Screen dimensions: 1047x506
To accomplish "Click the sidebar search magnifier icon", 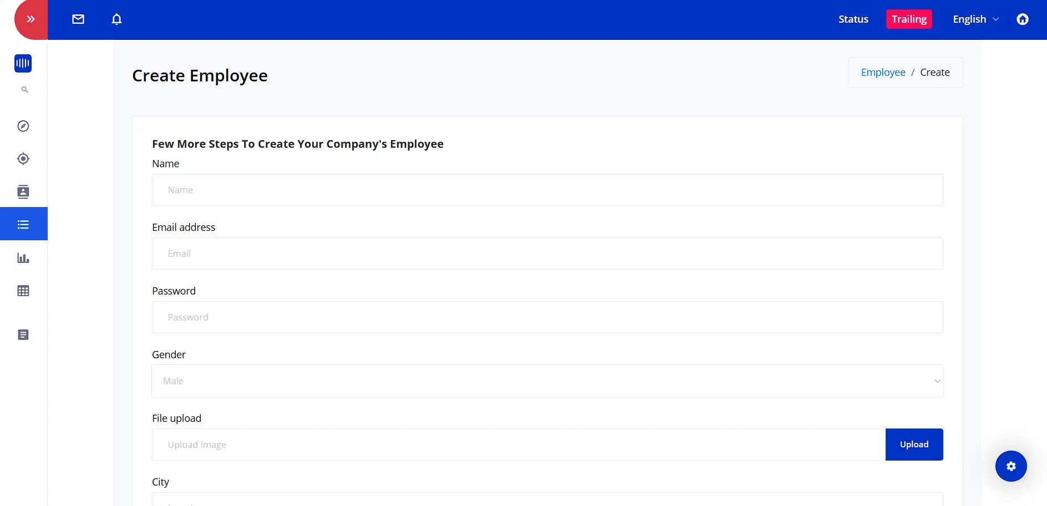I will [24, 90].
